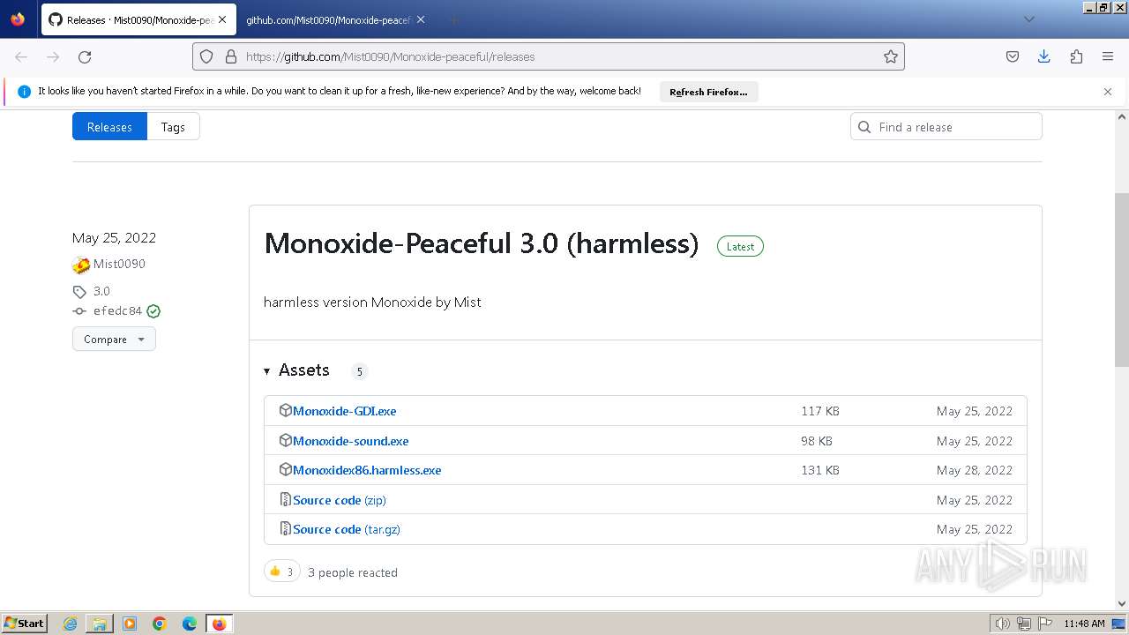Click the Latest badge
1129x635 pixels.
pos(740,247)
